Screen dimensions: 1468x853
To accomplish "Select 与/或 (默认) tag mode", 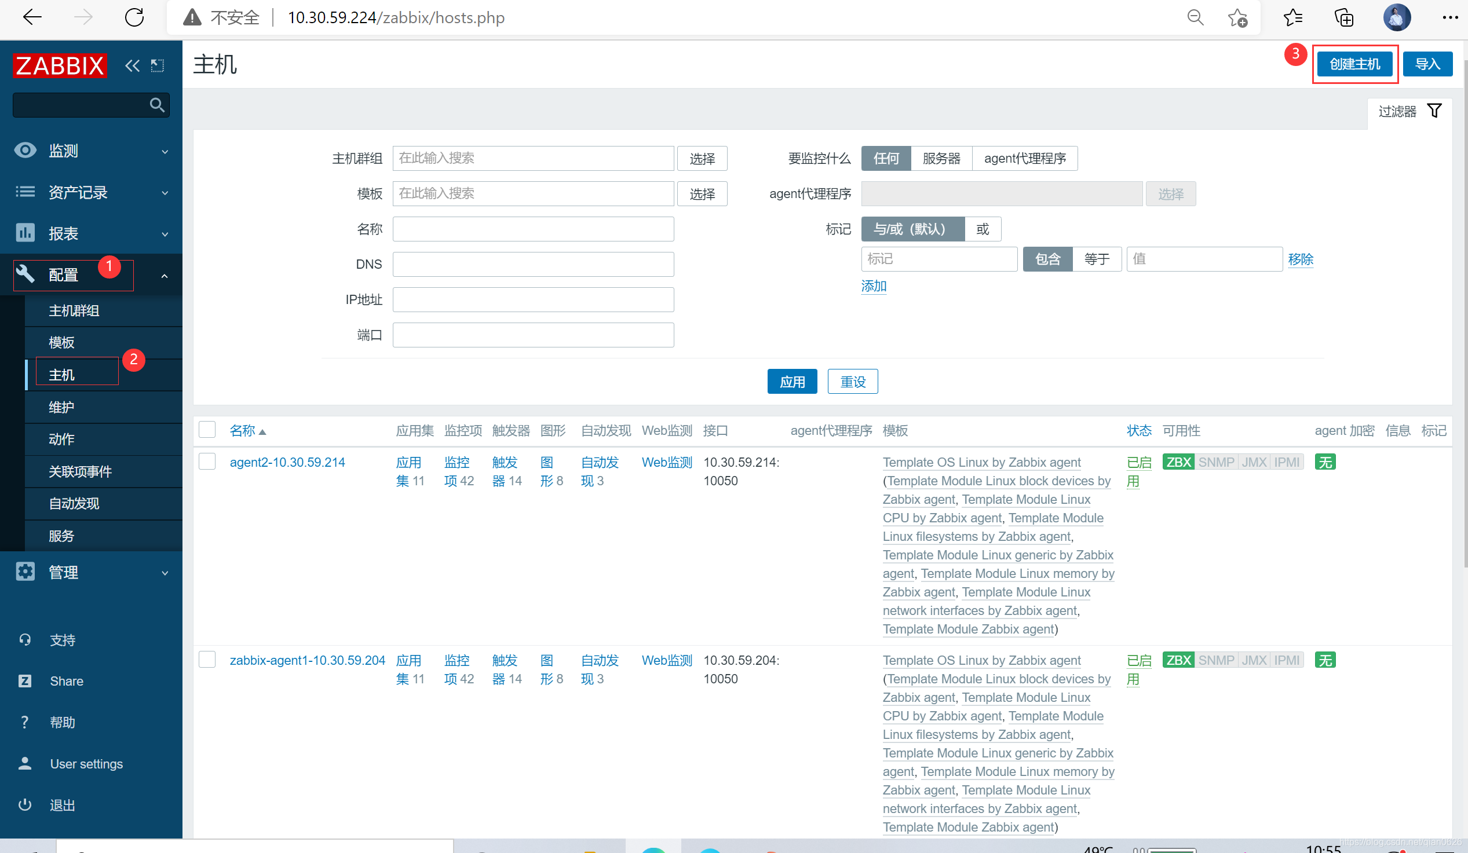I will (x=913, y=229).
